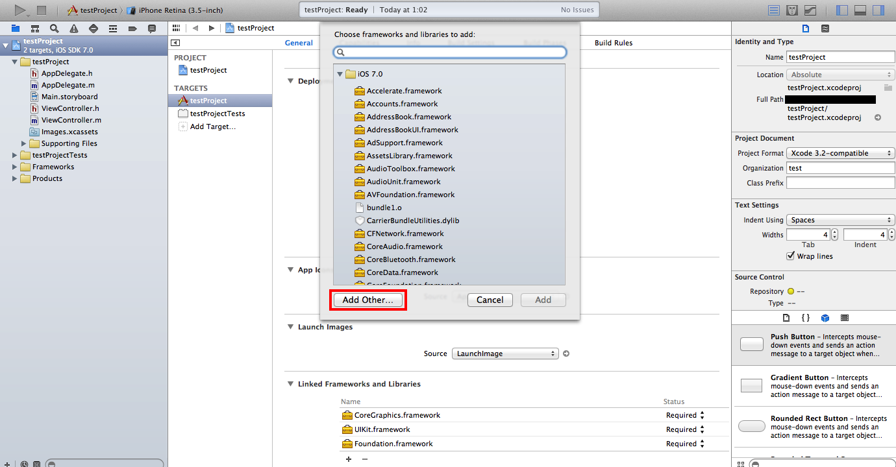Viewport: 896px width, 467px height.
Task: Run the project with the Play button
Action: pos(20,10)
